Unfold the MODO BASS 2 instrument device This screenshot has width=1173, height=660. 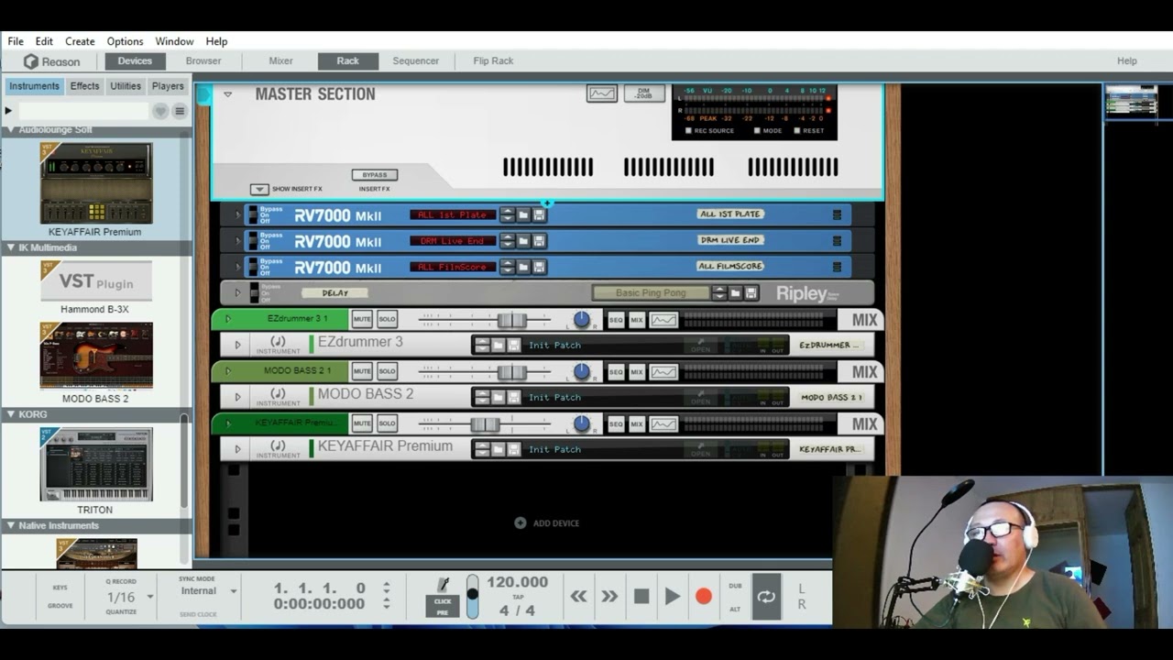tap(237, 398)
